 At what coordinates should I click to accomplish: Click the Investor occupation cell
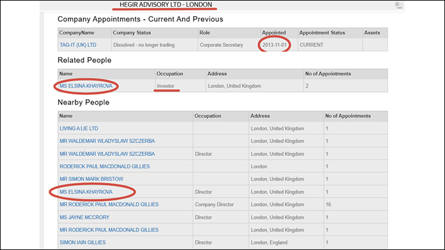(x=166, y=86)
